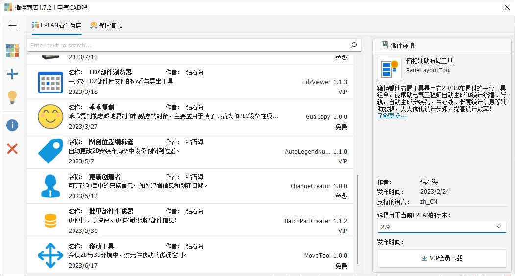
Task: Select the 批量部件生成器 database icon
Action: (50, 221)
